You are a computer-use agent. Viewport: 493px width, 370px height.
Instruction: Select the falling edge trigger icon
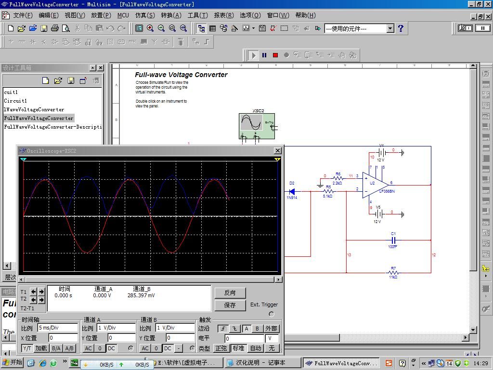click(234, 329)
